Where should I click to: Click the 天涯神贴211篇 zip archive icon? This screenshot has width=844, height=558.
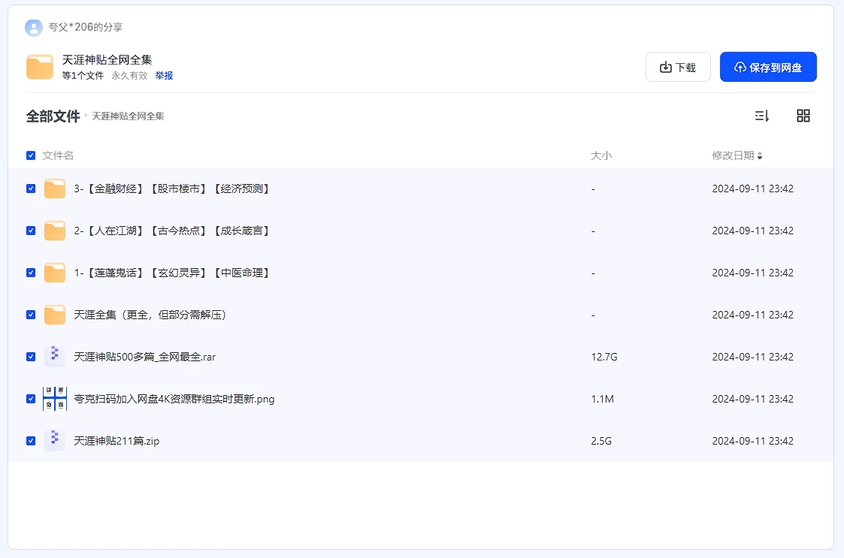tap(55, 441)
